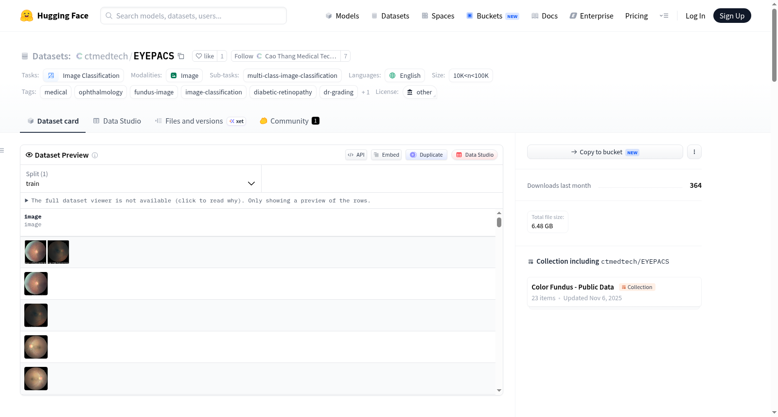Click the diabetic-retinopathy tag
The width and height of the screenshot is (778, 417).
coord(283,92)
